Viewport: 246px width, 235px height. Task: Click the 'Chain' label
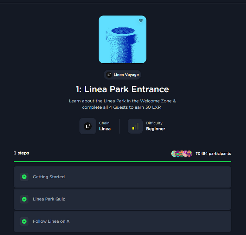tap(104, 123)
